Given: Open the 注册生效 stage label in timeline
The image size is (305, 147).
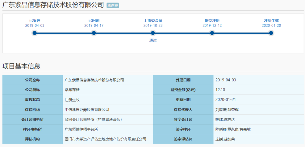Looking at the screenshot, I should pyautogui.click(x=271, y=20).
